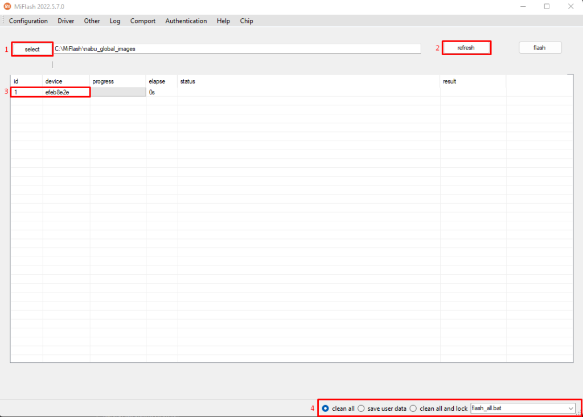Maximize the MiFlash window
The image size is (583, 417).
coord(547,6)
